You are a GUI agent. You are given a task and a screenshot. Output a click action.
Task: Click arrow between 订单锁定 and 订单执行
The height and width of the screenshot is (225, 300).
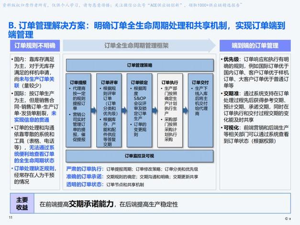pyautogui.click(x=155, y=110)
